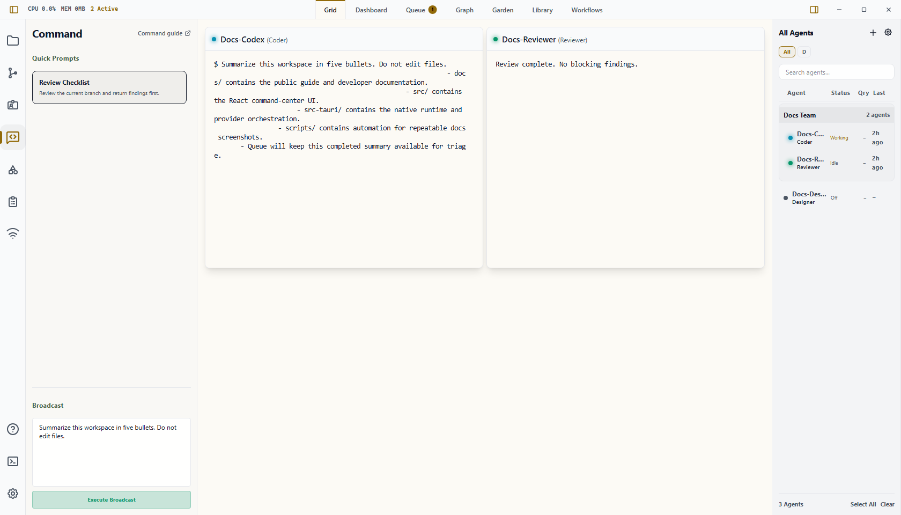Collapse the Docs Team group header
This screenshot has width=901, height=515.
coord(836,115)
